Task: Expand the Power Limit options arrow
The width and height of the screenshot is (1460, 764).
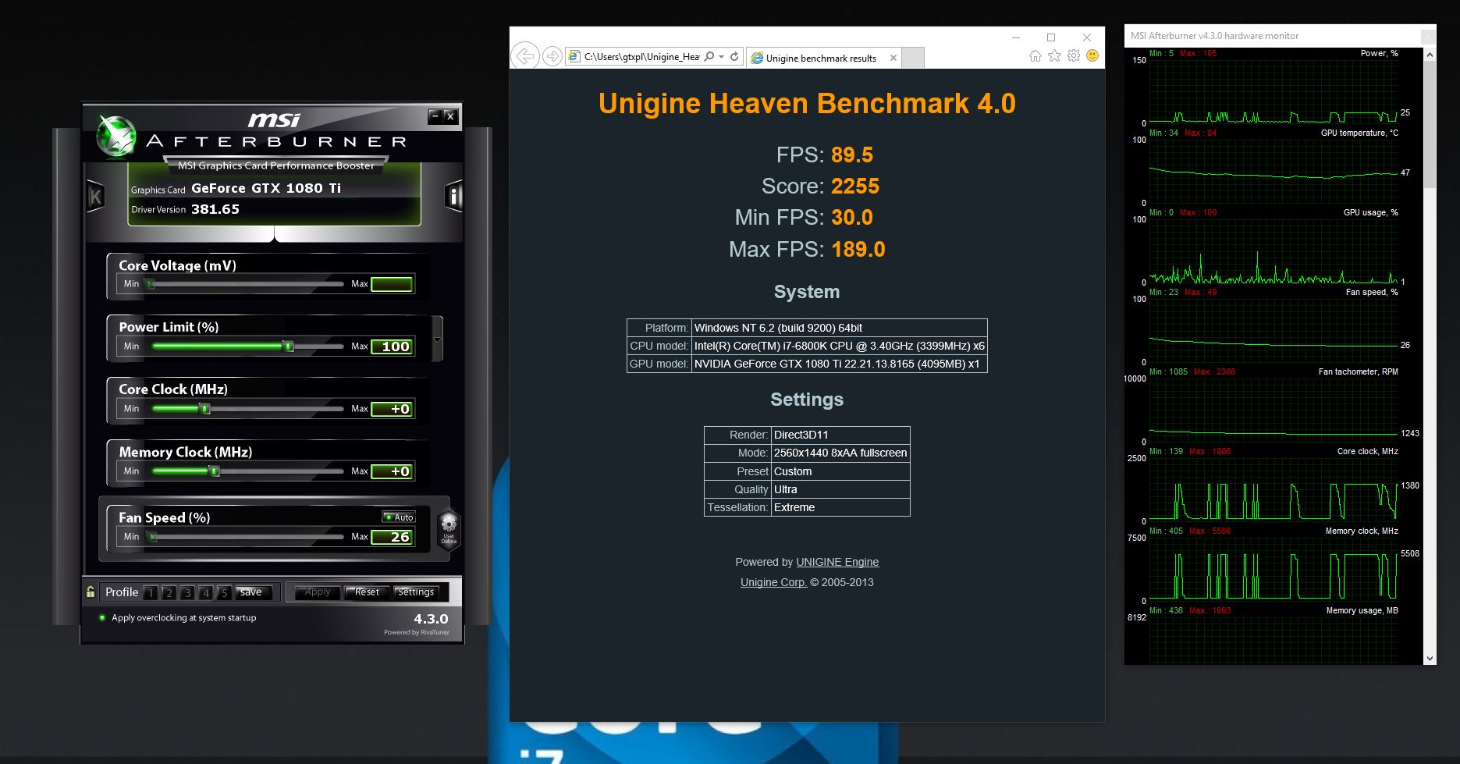Action: [x=437, y=339]
